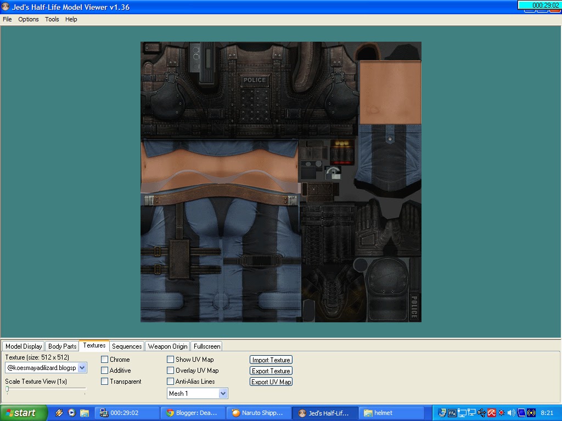Open Winamp quick launch icon
562x421 pixels.
click(x=59, y=413)
